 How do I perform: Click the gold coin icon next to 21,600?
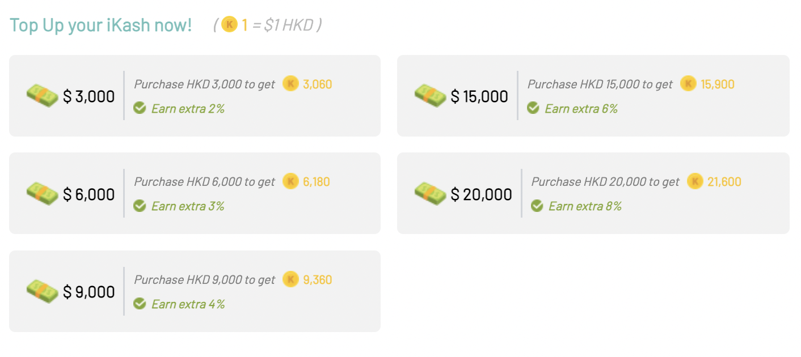point(695,181)
